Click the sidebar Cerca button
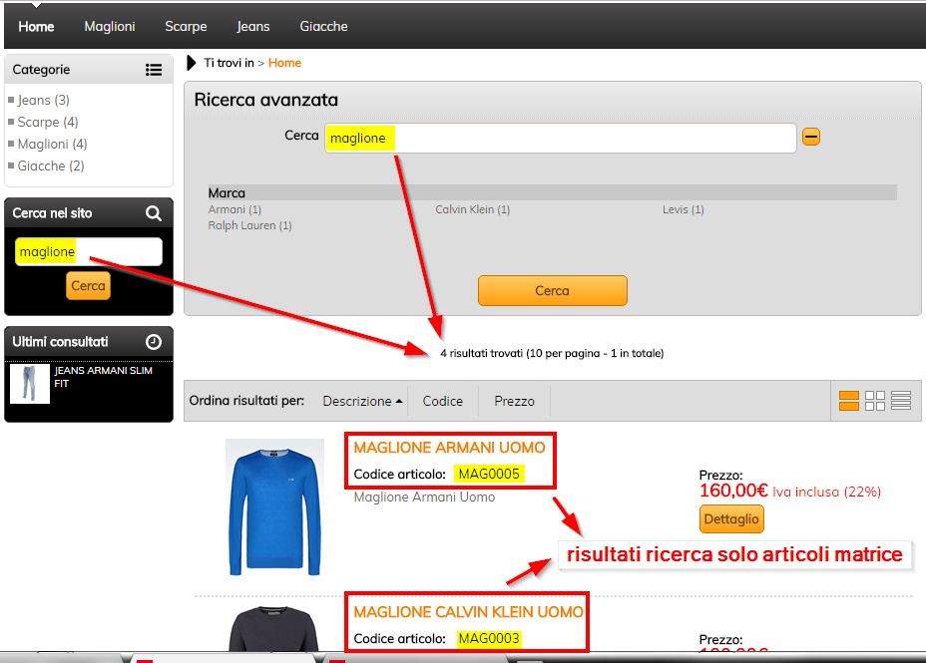Image resolution: width=926 pixels, height=663 pixels. pos(88,285)
